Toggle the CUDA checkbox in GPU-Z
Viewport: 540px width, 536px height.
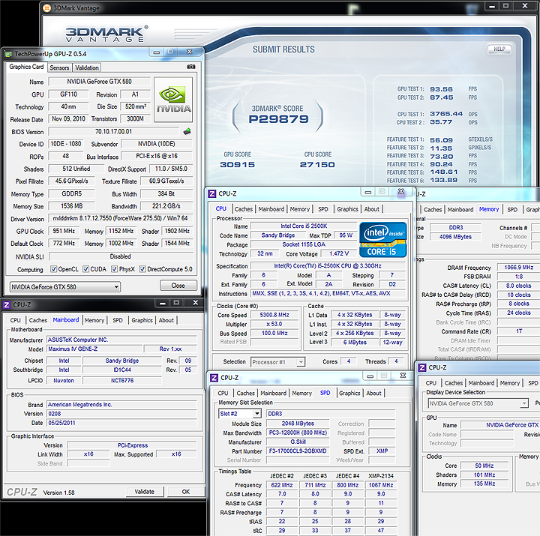click(x=86, y=269)
